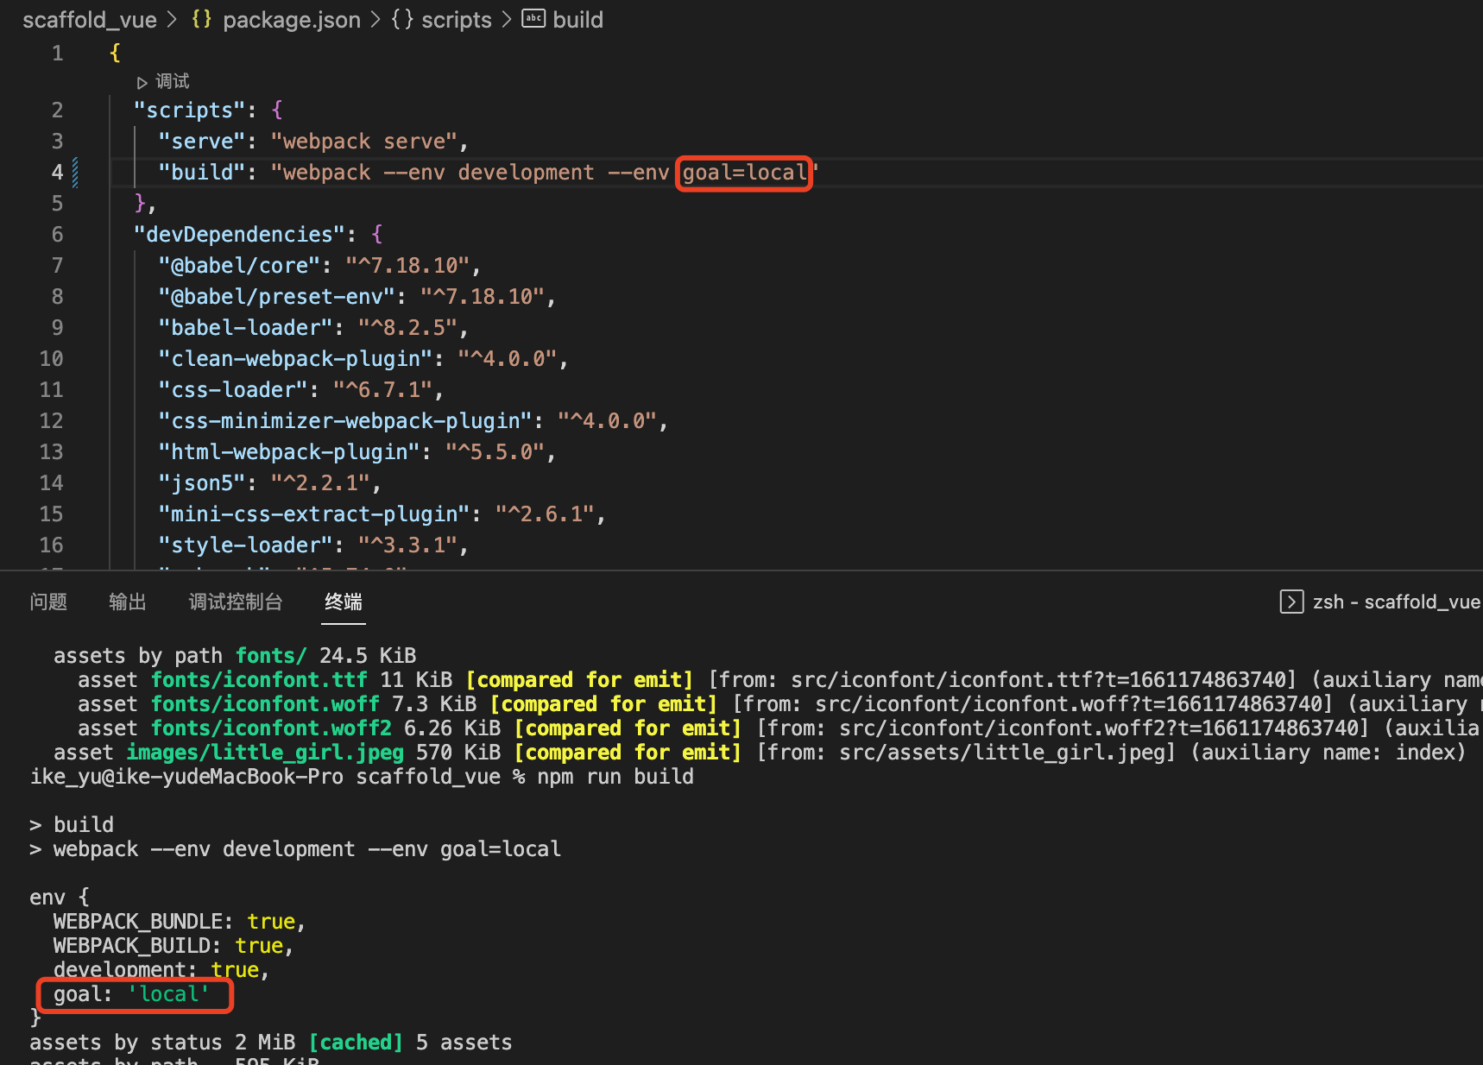Click the string symbol icon before build
This screenshot has width=1483, height=1065.
point(533,19)
